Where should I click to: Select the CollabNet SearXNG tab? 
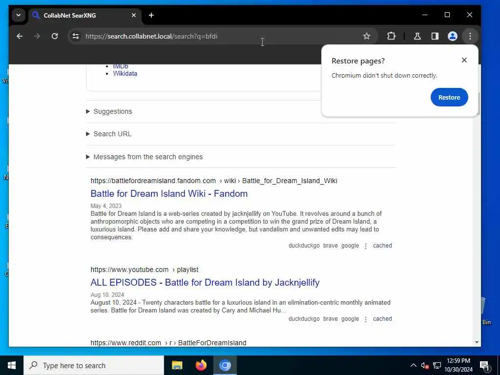(x=84, y=16)
